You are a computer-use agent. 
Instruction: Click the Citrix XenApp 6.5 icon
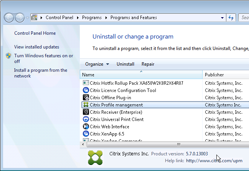click(86, 134)
